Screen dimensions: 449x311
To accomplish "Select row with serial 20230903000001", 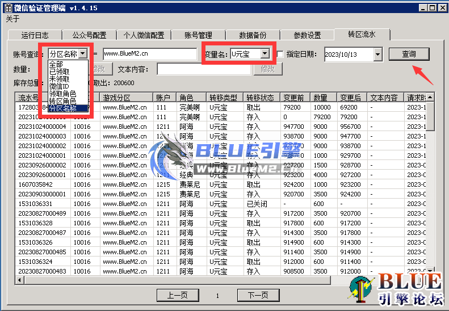I will pos(220,194).
